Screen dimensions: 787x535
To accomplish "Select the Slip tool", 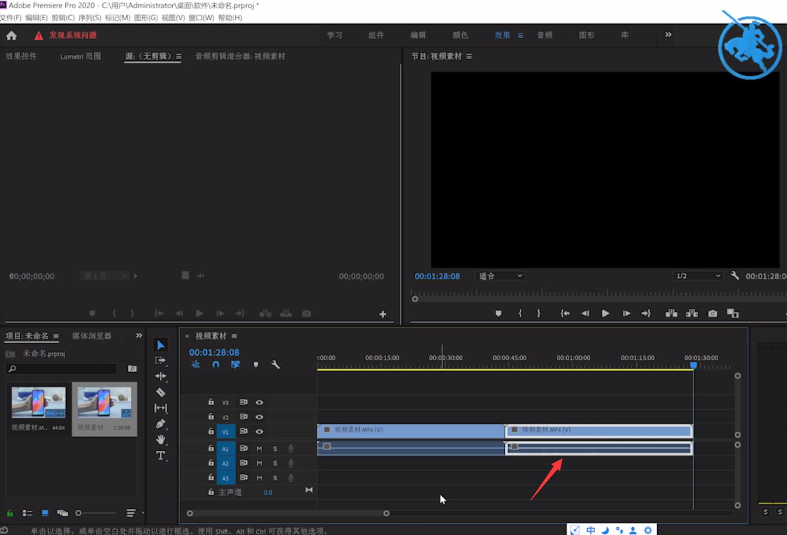I will (x=161, y=408).
